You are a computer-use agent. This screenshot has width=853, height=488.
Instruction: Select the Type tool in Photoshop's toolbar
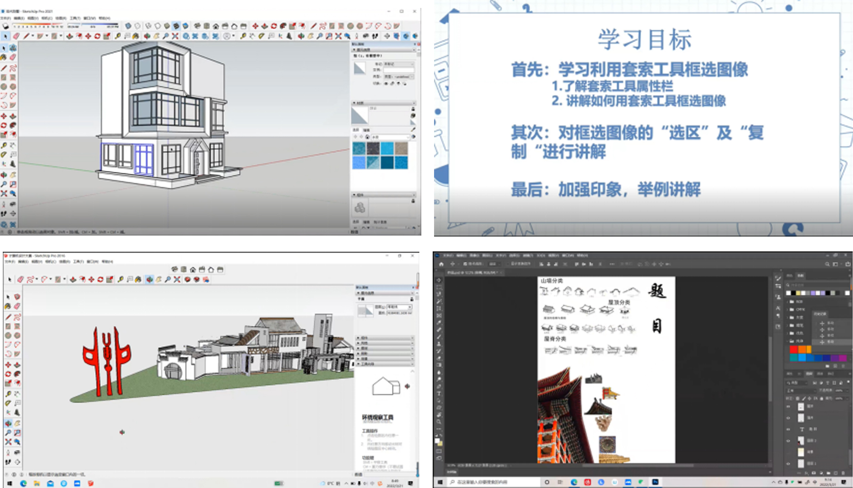[x=439, y=394]
